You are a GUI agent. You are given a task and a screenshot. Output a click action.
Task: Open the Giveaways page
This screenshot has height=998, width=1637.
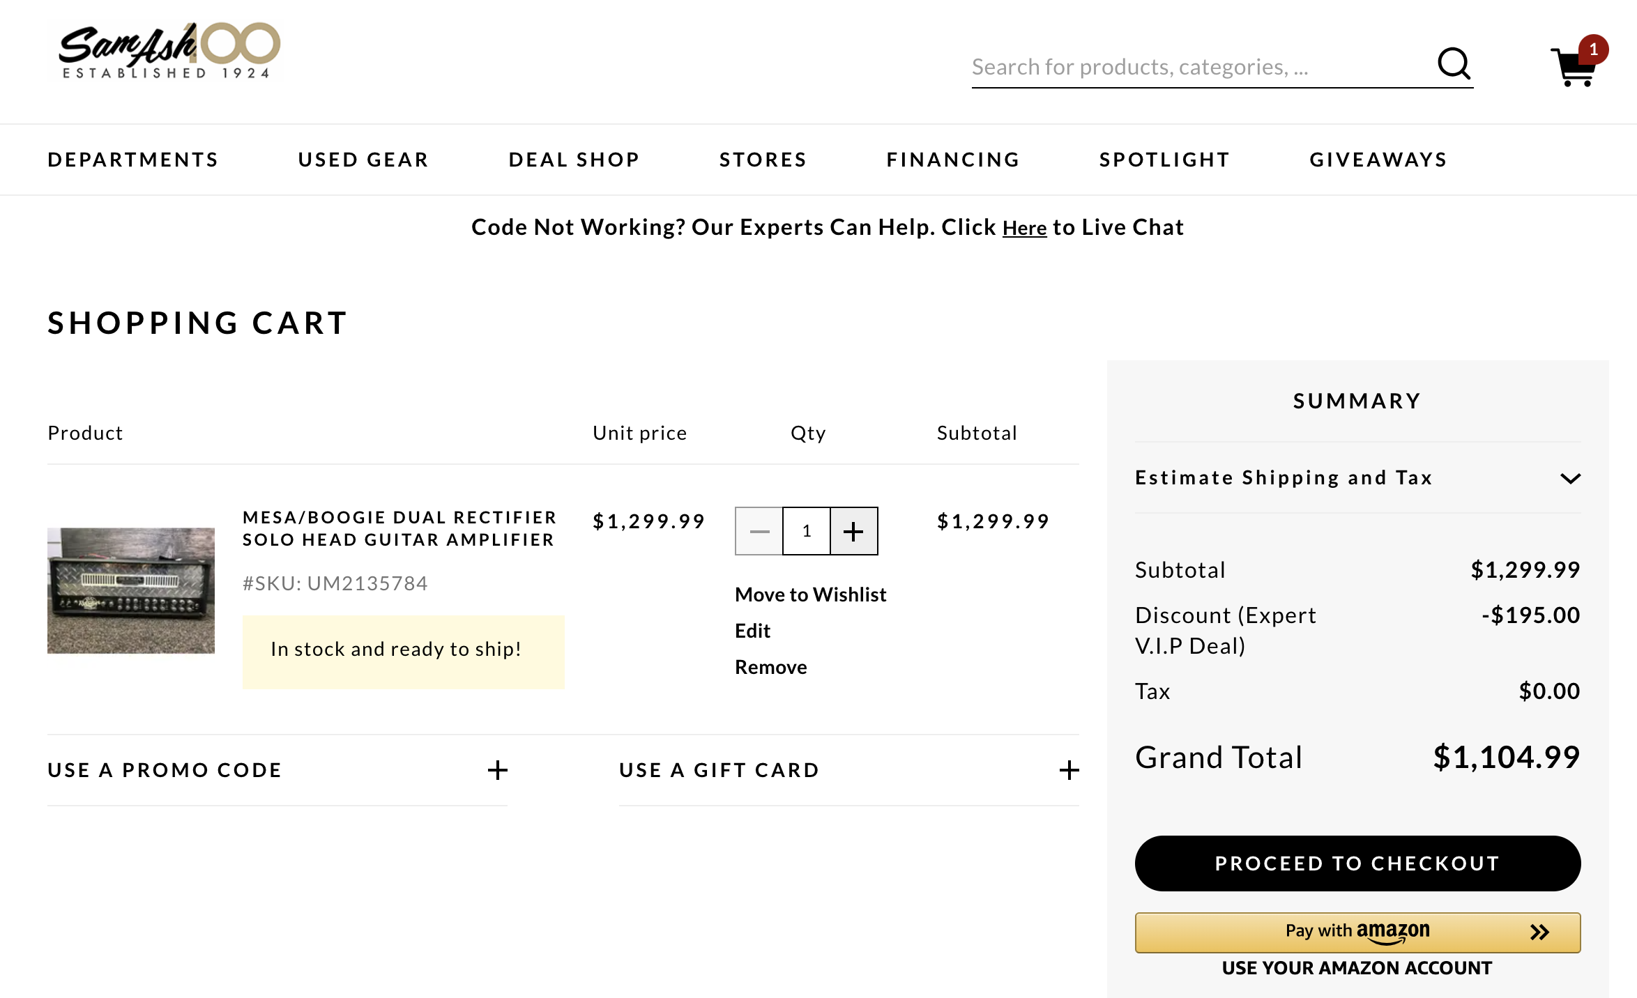tap(1378, 160)
